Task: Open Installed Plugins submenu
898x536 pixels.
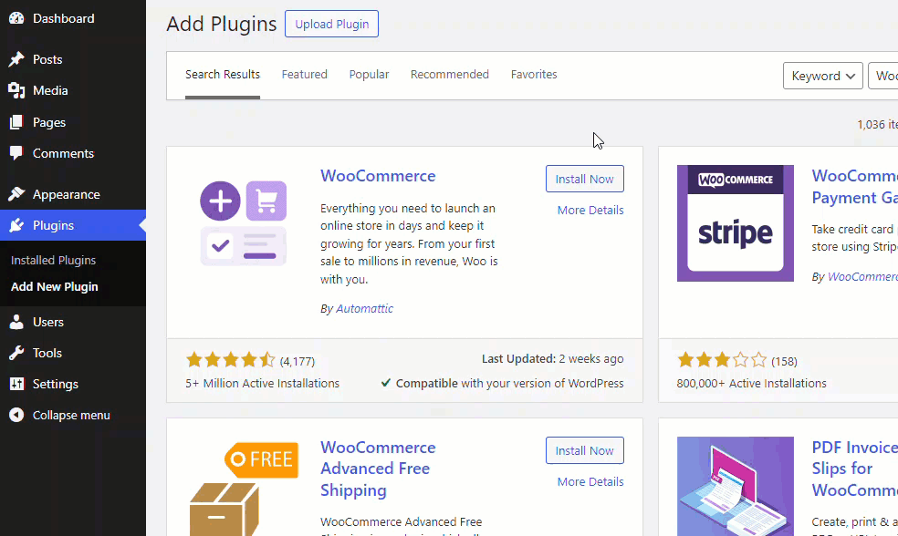Action: 53,261
